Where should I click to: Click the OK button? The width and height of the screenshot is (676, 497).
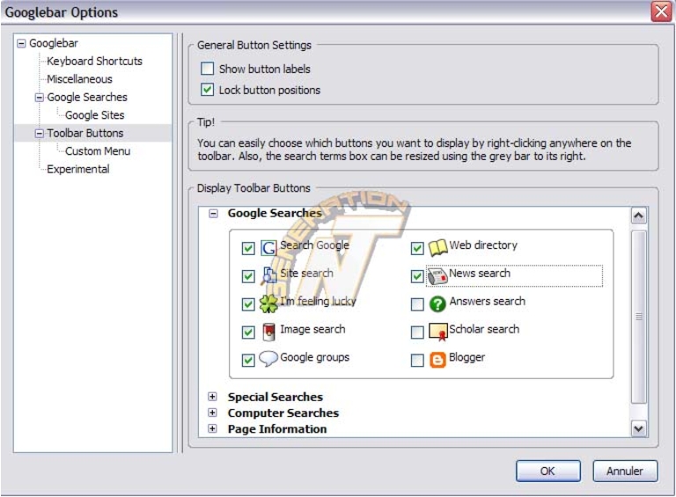(x=548, y=471)
